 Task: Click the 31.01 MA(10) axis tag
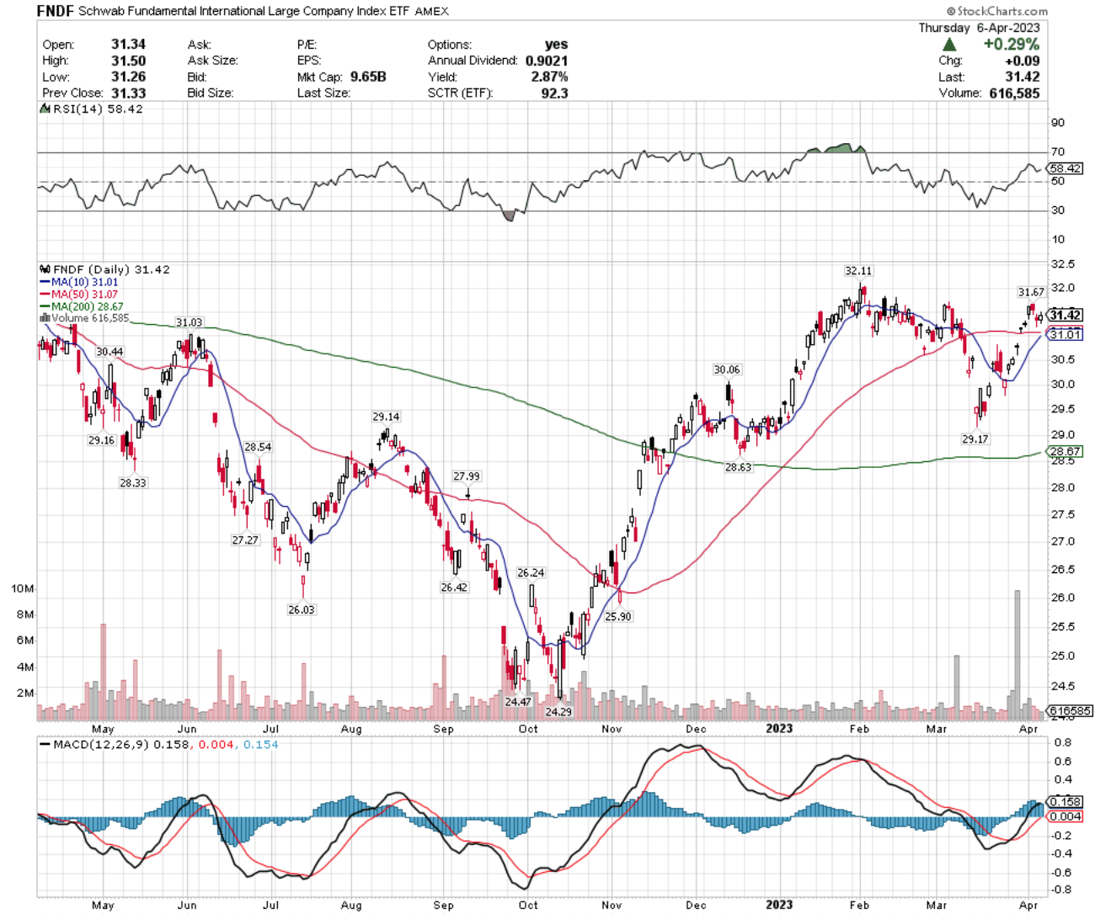[x=1066, y=334]
